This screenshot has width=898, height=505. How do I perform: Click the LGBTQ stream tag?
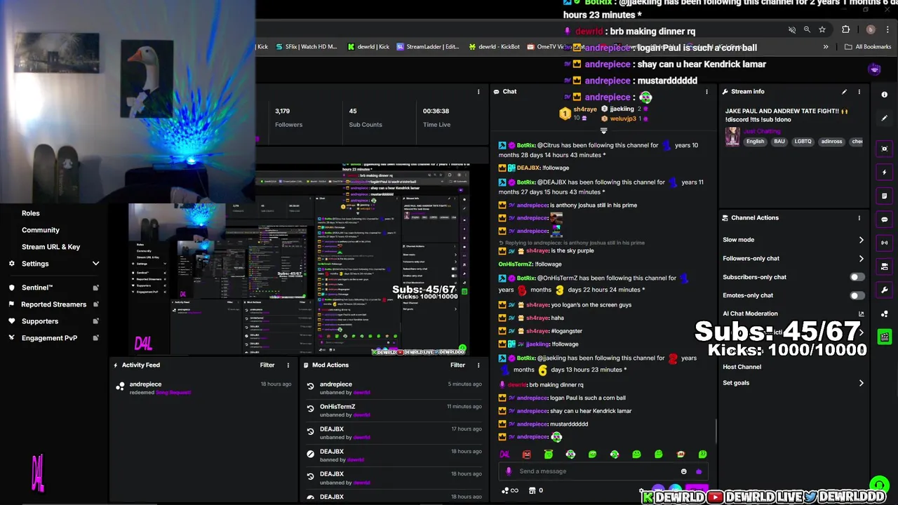pos(803,142)
